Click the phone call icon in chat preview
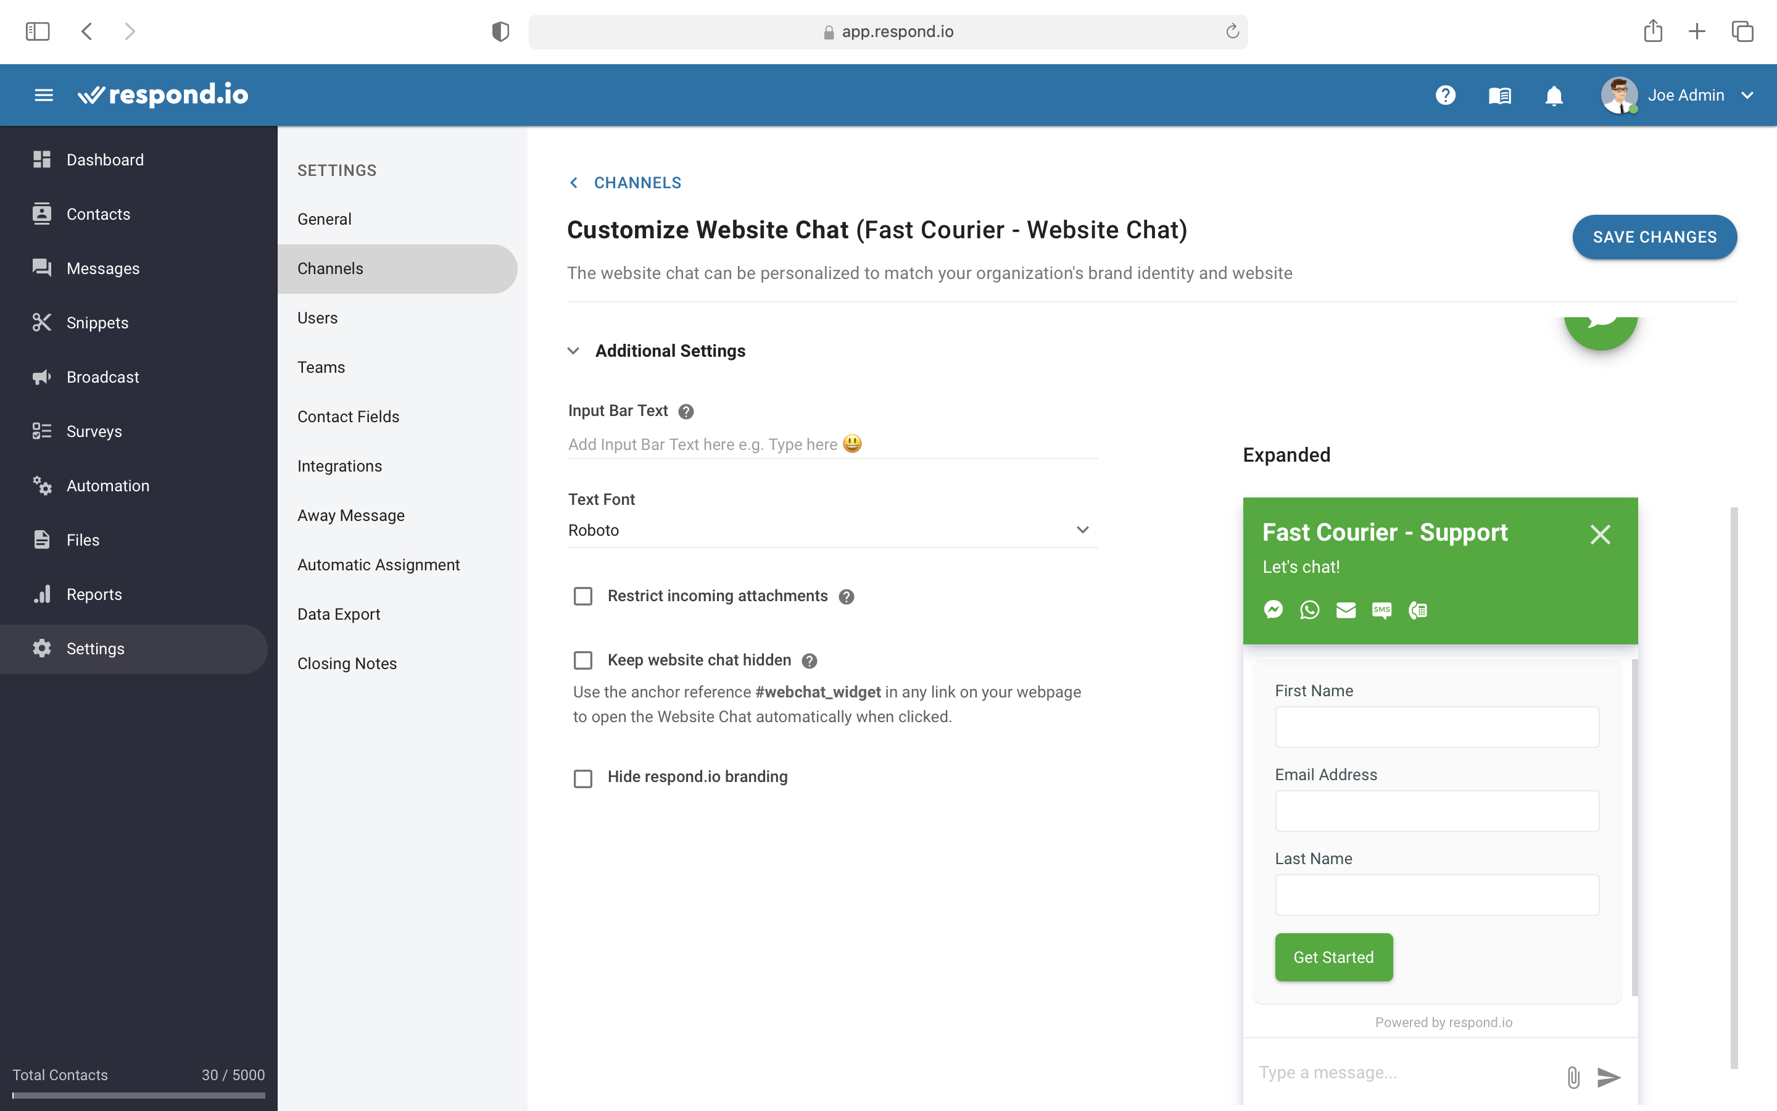Image resolution: width=1777 pixels, height=1111 pixels. [1418, 610]
